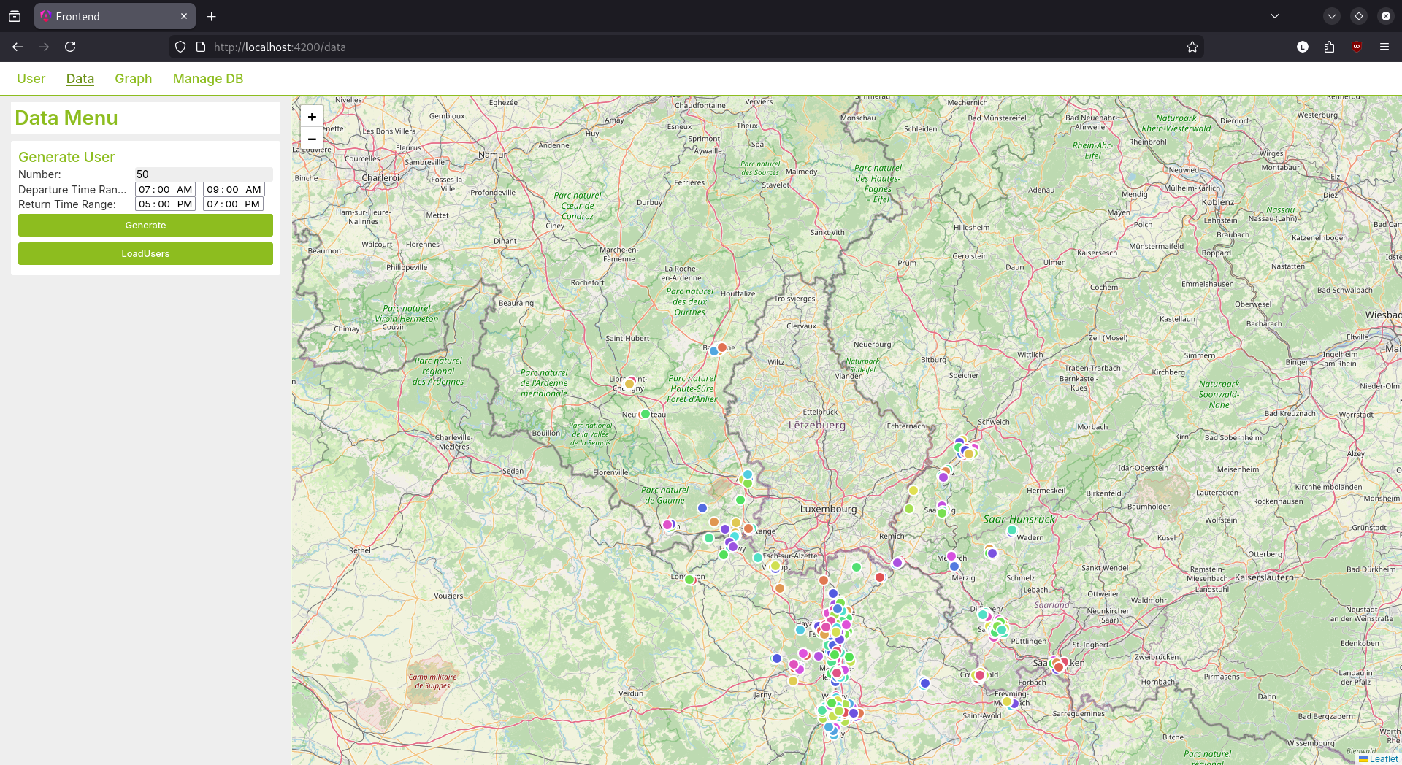Reload the current page
Screen dimensions: 1402x765
70,47
